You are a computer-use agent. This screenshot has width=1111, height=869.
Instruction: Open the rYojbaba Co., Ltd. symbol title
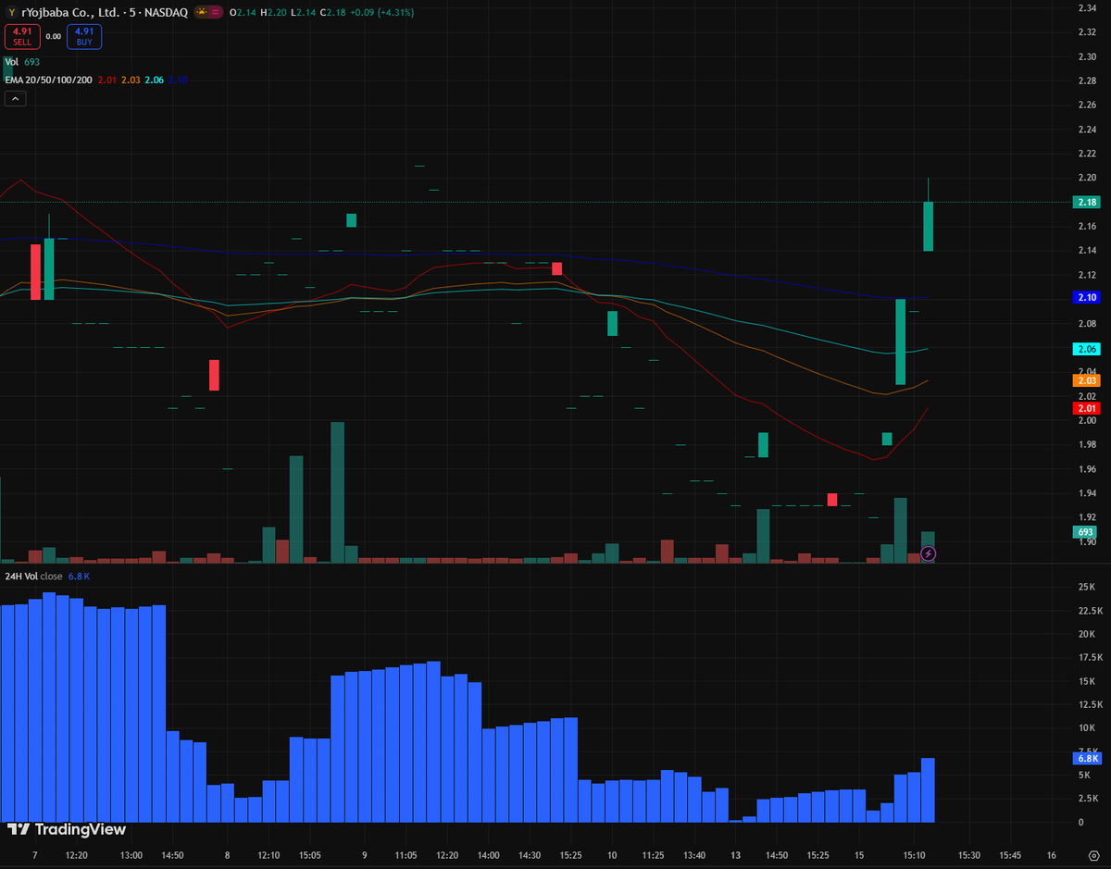69,12
